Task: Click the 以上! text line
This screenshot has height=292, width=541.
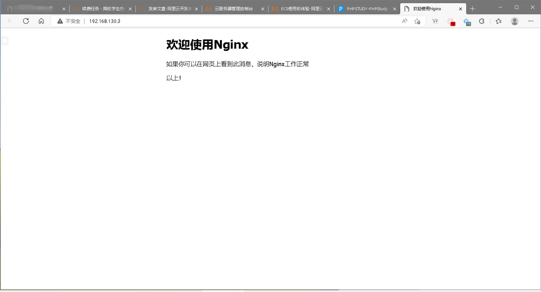Action: pos(174,78)
